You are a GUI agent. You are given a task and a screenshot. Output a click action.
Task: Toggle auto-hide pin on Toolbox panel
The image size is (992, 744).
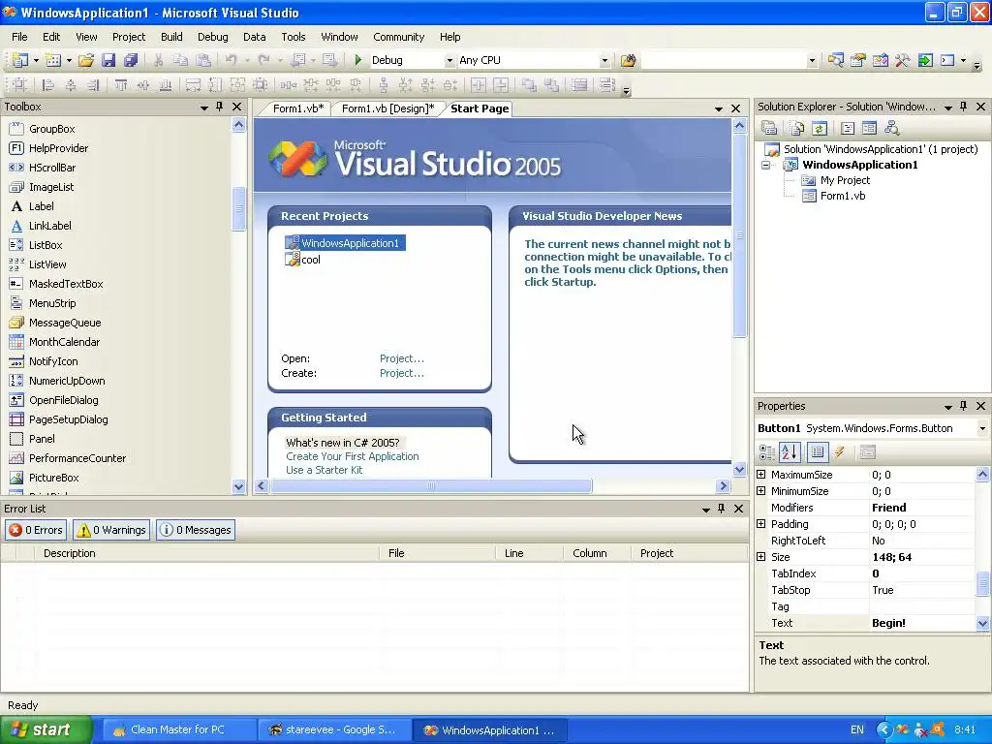click(220, 107)
